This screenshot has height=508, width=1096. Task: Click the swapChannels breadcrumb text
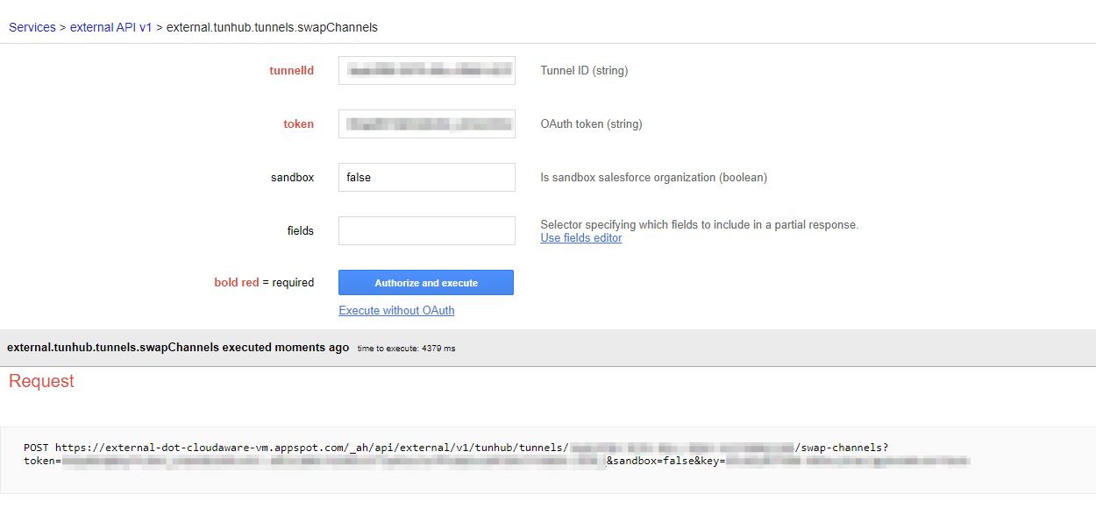(x=272, y=27)
